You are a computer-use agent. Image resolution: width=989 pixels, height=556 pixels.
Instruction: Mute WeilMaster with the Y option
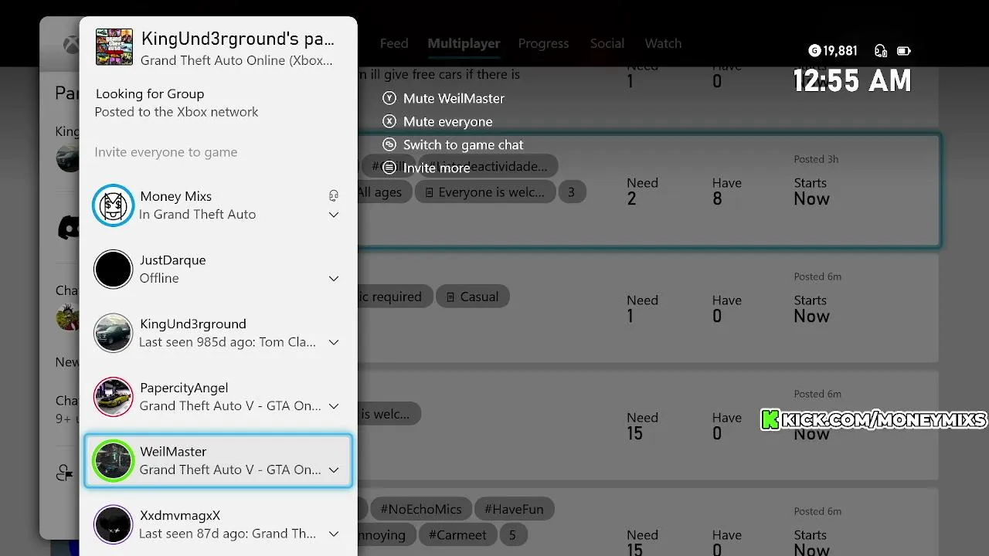tap(453, 99)
